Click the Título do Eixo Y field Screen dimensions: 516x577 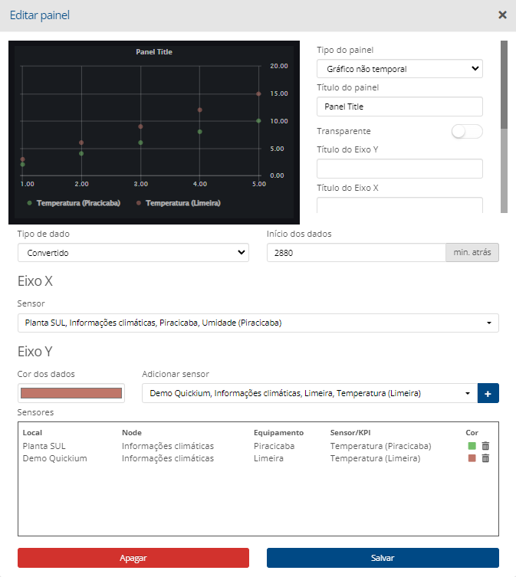399,169
